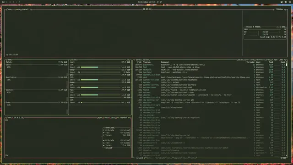293x165 pixels.
Task: Click the enp0s6 interface name
Action: click(x=124, y=118)
